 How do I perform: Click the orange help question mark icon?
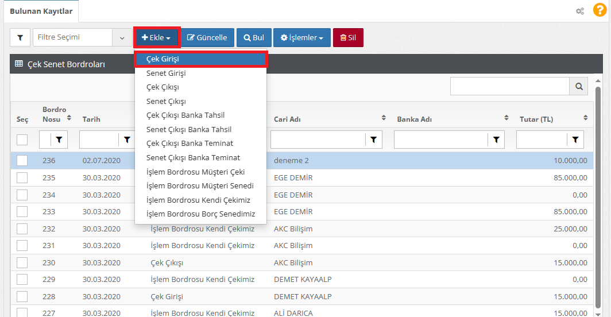pos(599,10)
